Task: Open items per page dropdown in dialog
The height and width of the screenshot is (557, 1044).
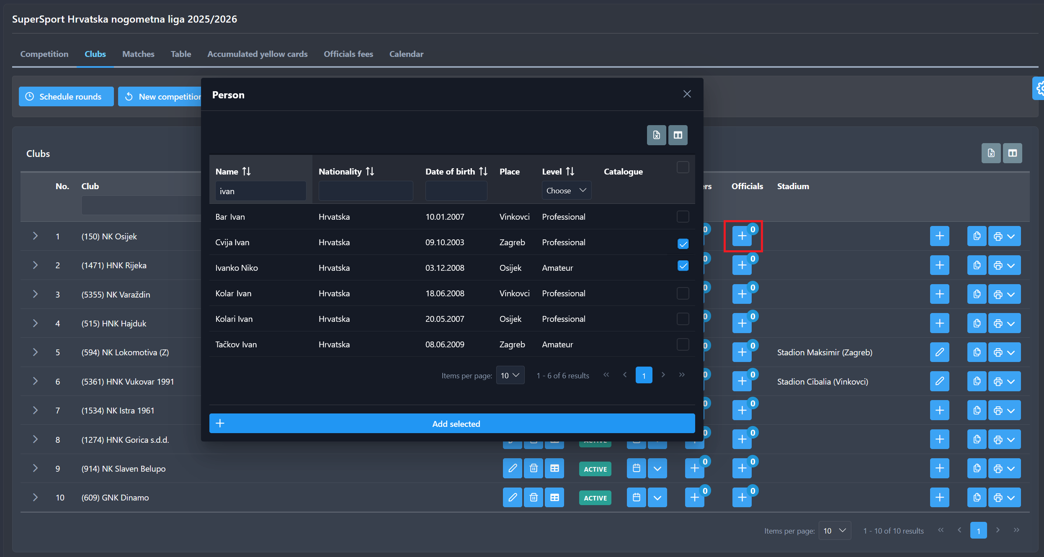Action: (x=510, y=375)
